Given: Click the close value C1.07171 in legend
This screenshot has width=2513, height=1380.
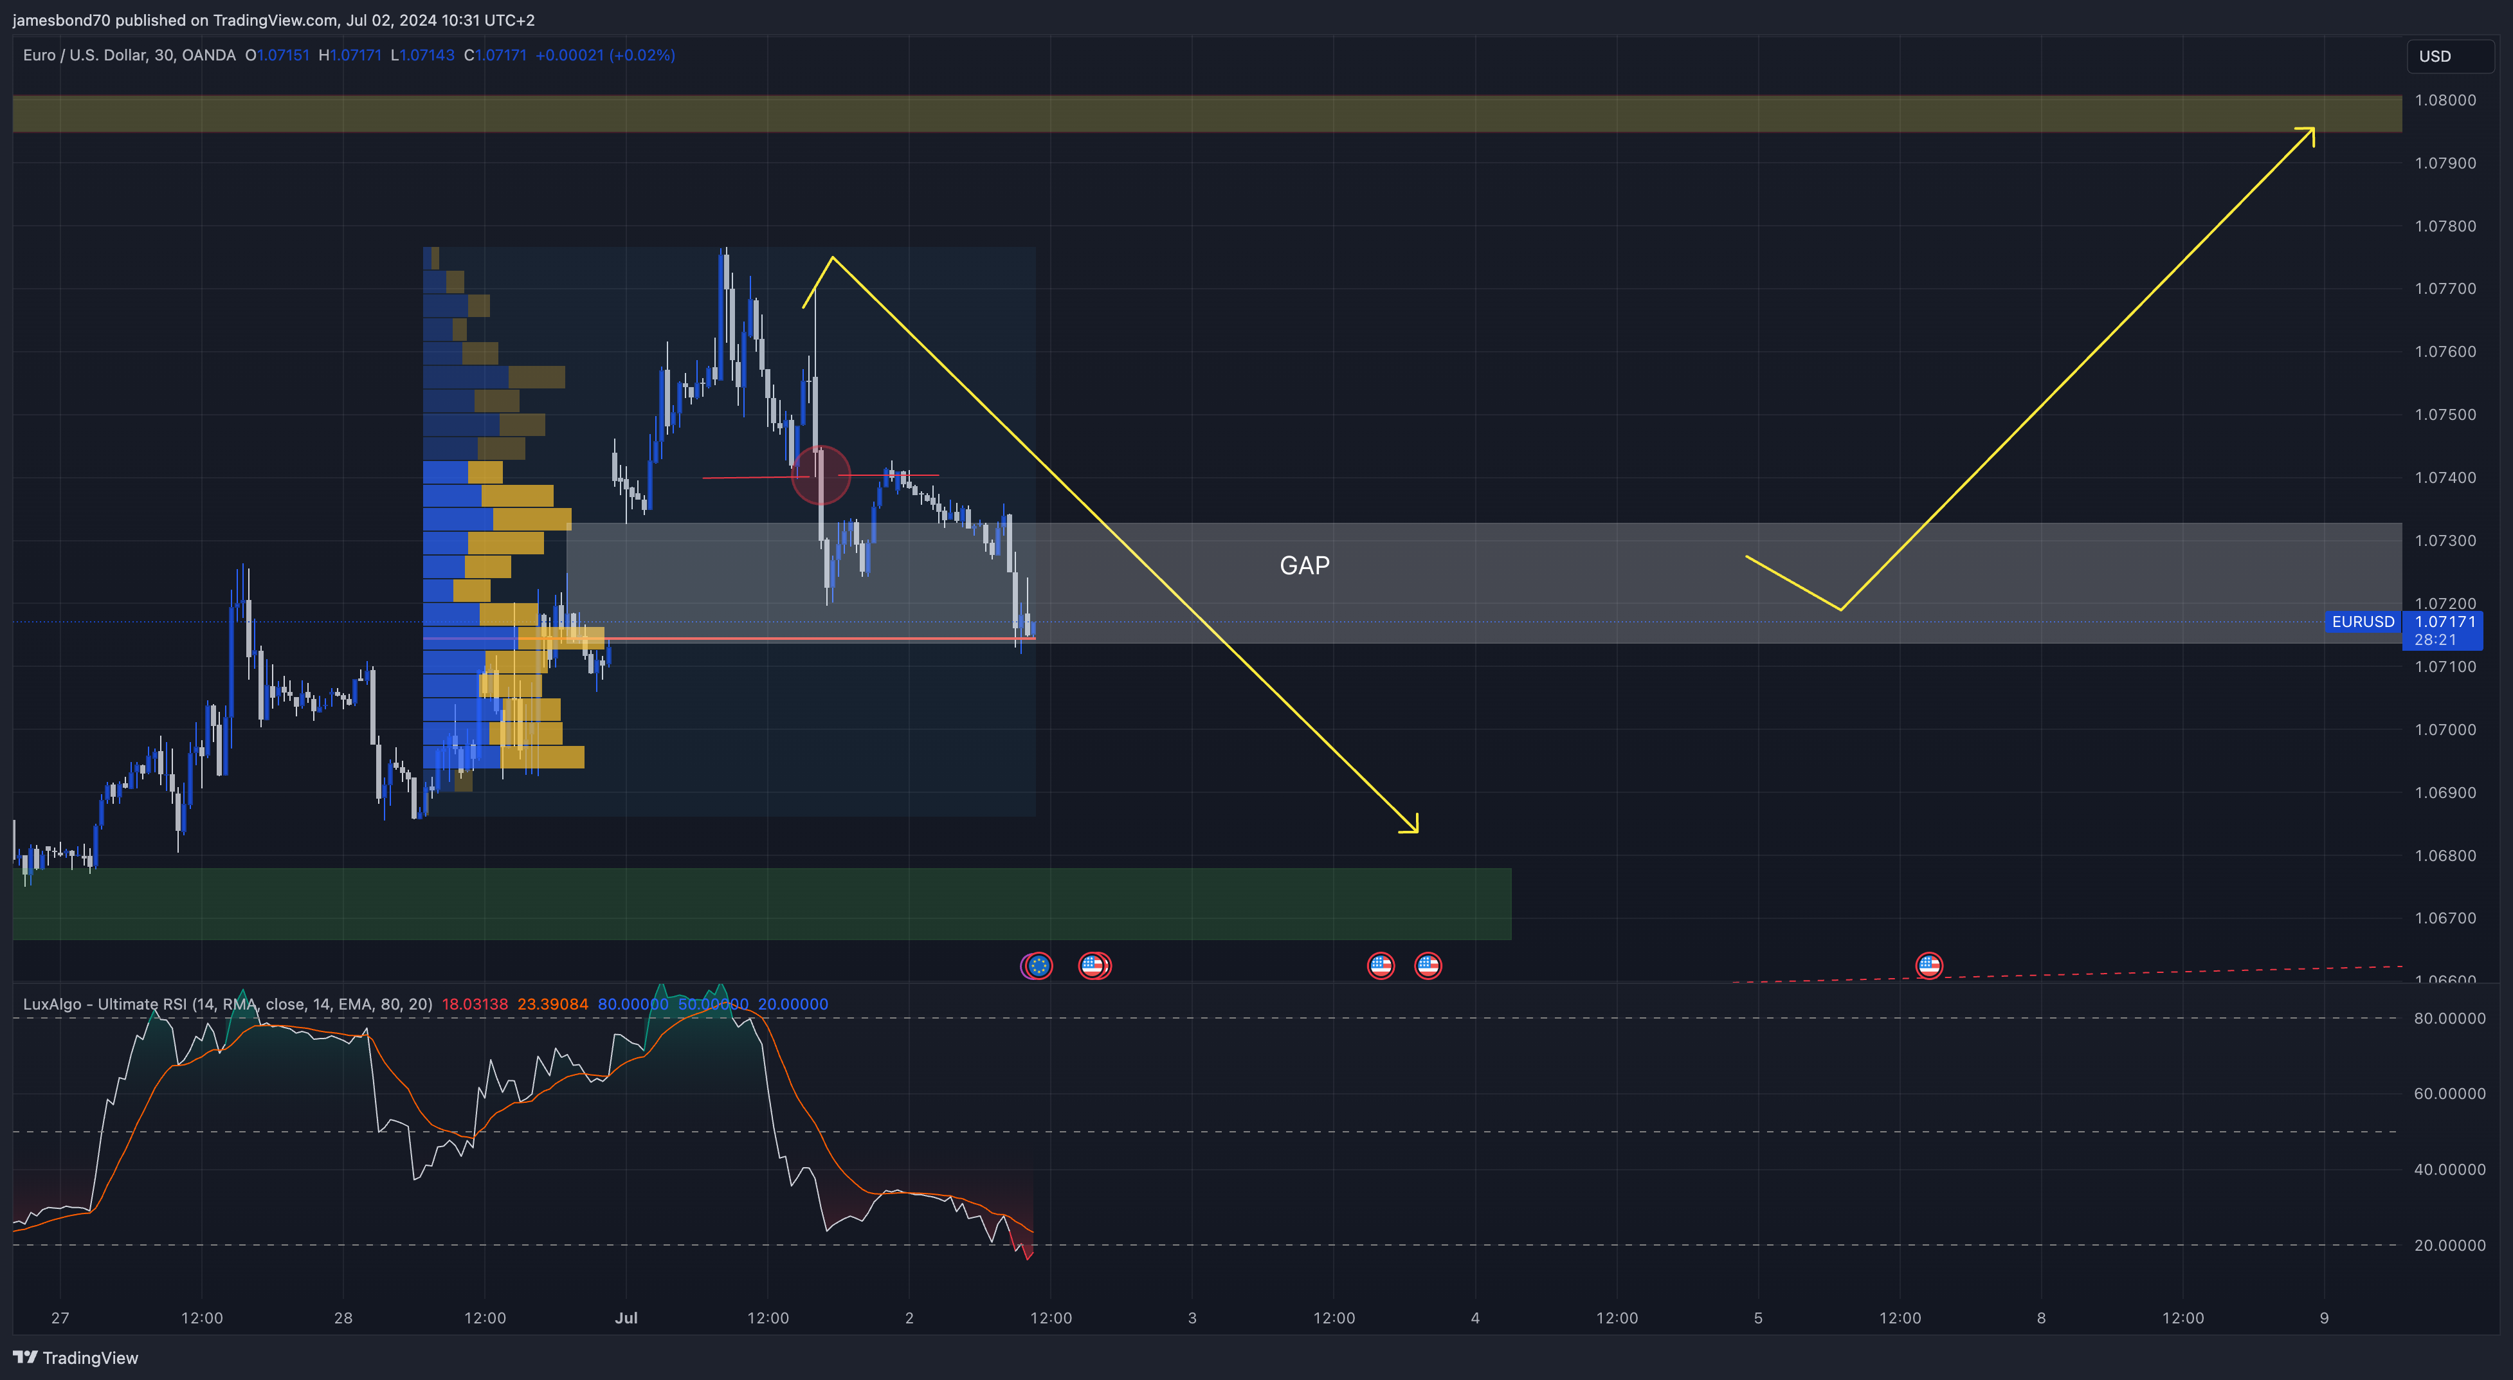Looking at the screenshot, I should coord(496,55).
